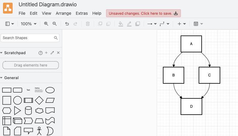Collapse the General shapes section
The height and width of the screenshot is (136, 238).
[x=2, y=78]
